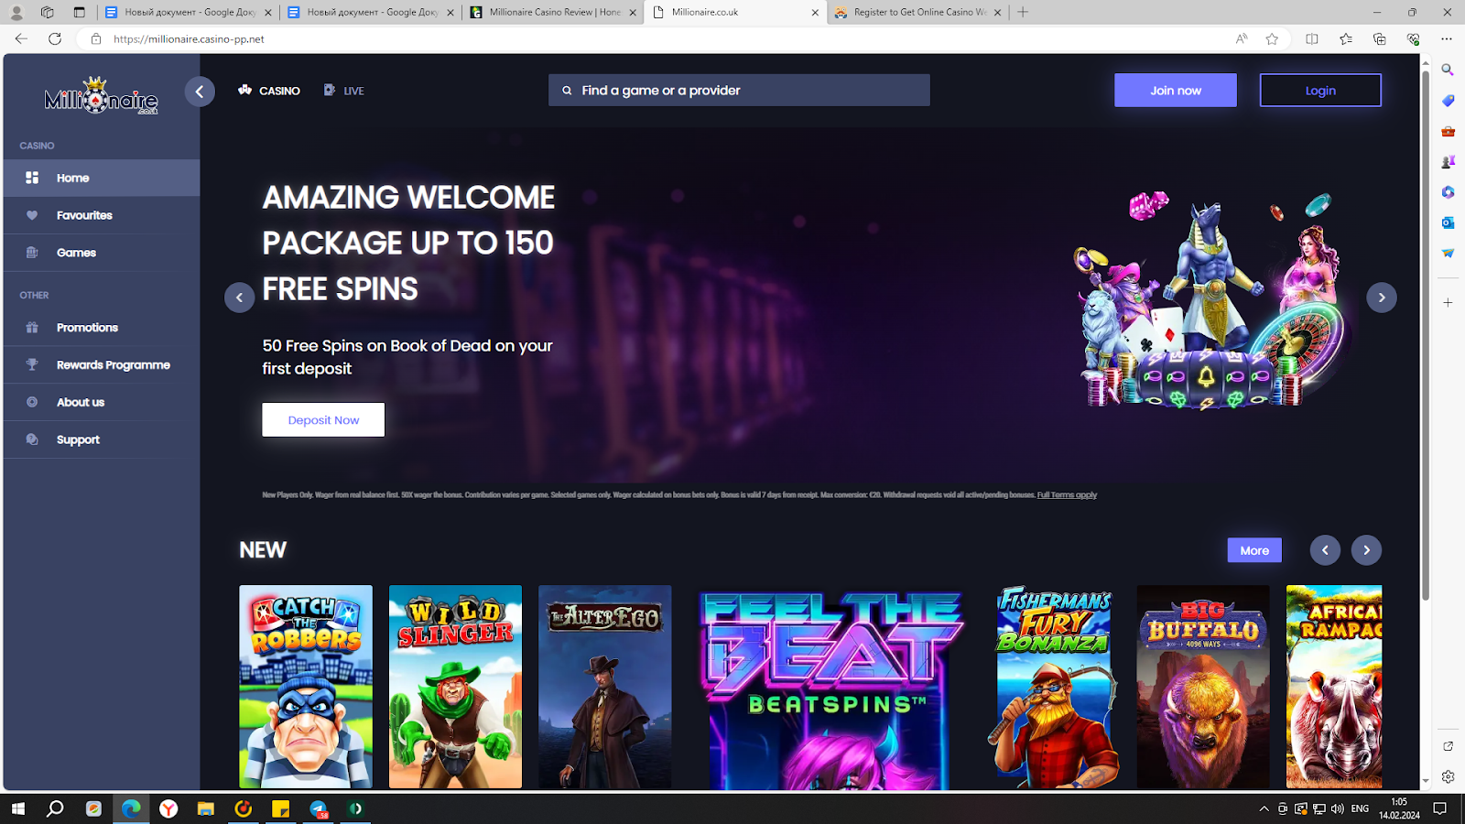Viewport: 1465px width, 824px height.
Task: Open the Outlook icon in Edge sidebar
Action: click(x=1448, y=222)
